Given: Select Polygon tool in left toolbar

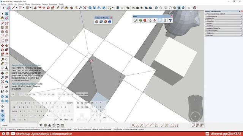Looking at the screenshot, I should (x=6, y=32).
